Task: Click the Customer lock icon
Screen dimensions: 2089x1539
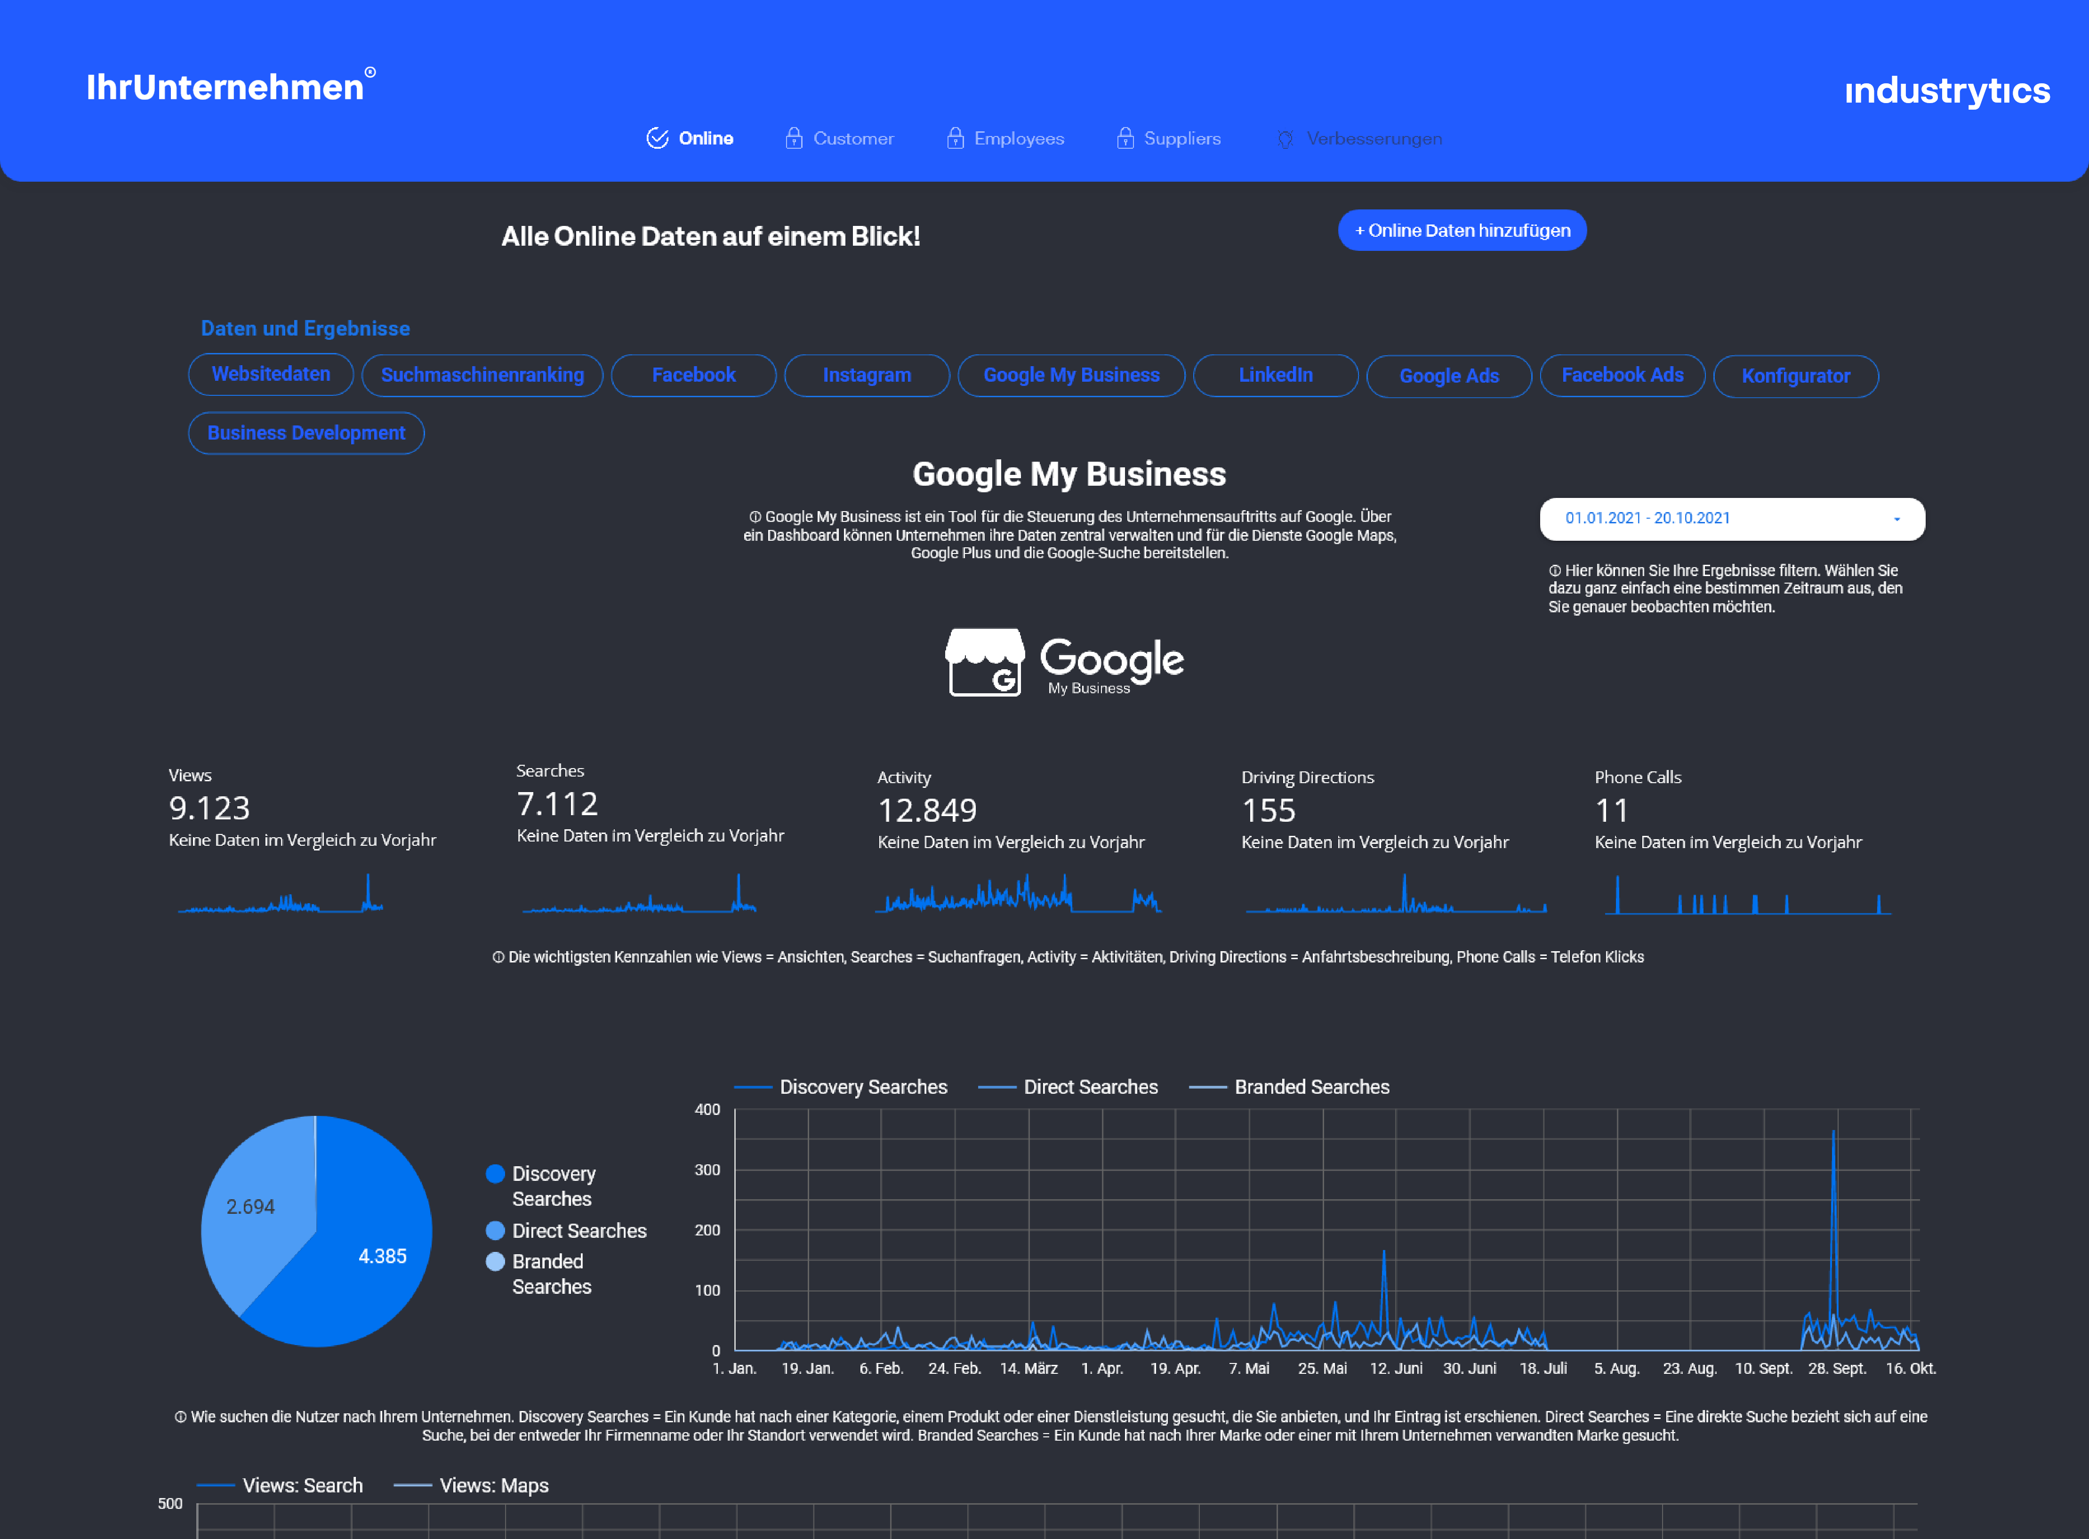Action: 793,138
